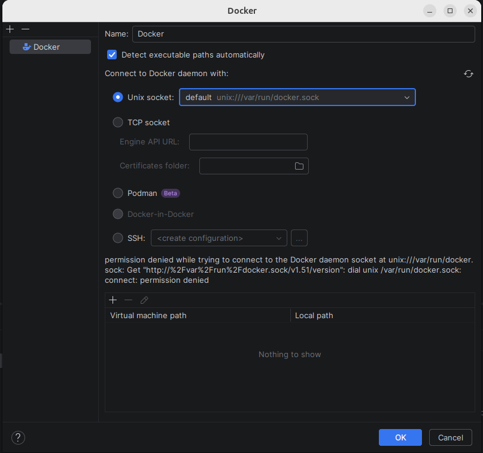Open the help question mark icon

coord(18,437)
